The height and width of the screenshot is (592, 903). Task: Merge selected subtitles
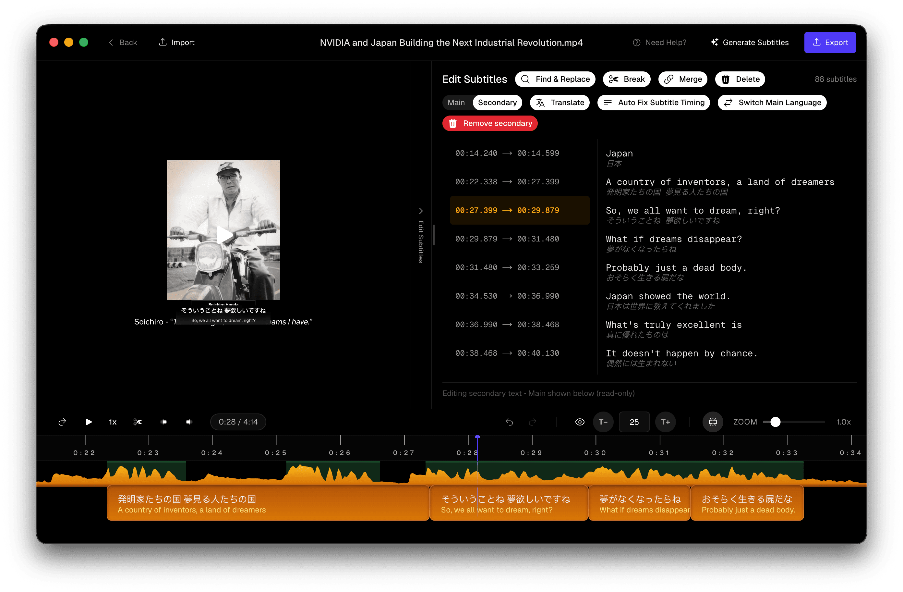tap(682, 79)
